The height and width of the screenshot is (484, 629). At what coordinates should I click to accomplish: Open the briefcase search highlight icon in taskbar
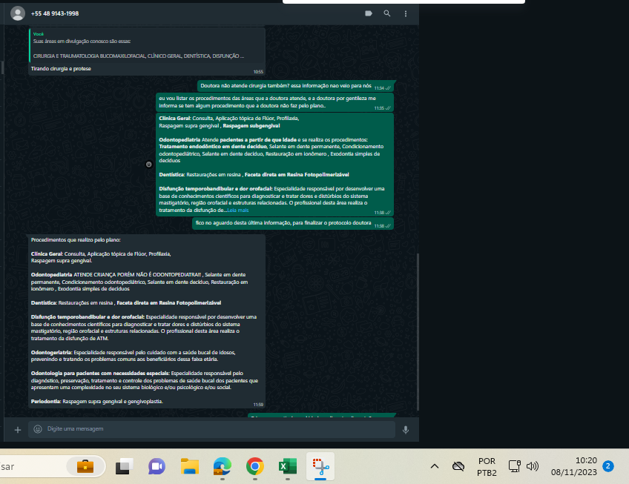(x=85, y=466)
